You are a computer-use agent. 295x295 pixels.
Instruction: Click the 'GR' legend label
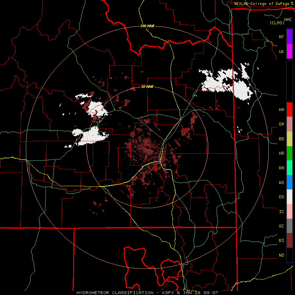pos(281,124)
